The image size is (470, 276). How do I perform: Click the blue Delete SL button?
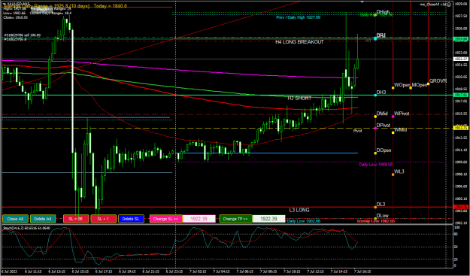[132, 219]
